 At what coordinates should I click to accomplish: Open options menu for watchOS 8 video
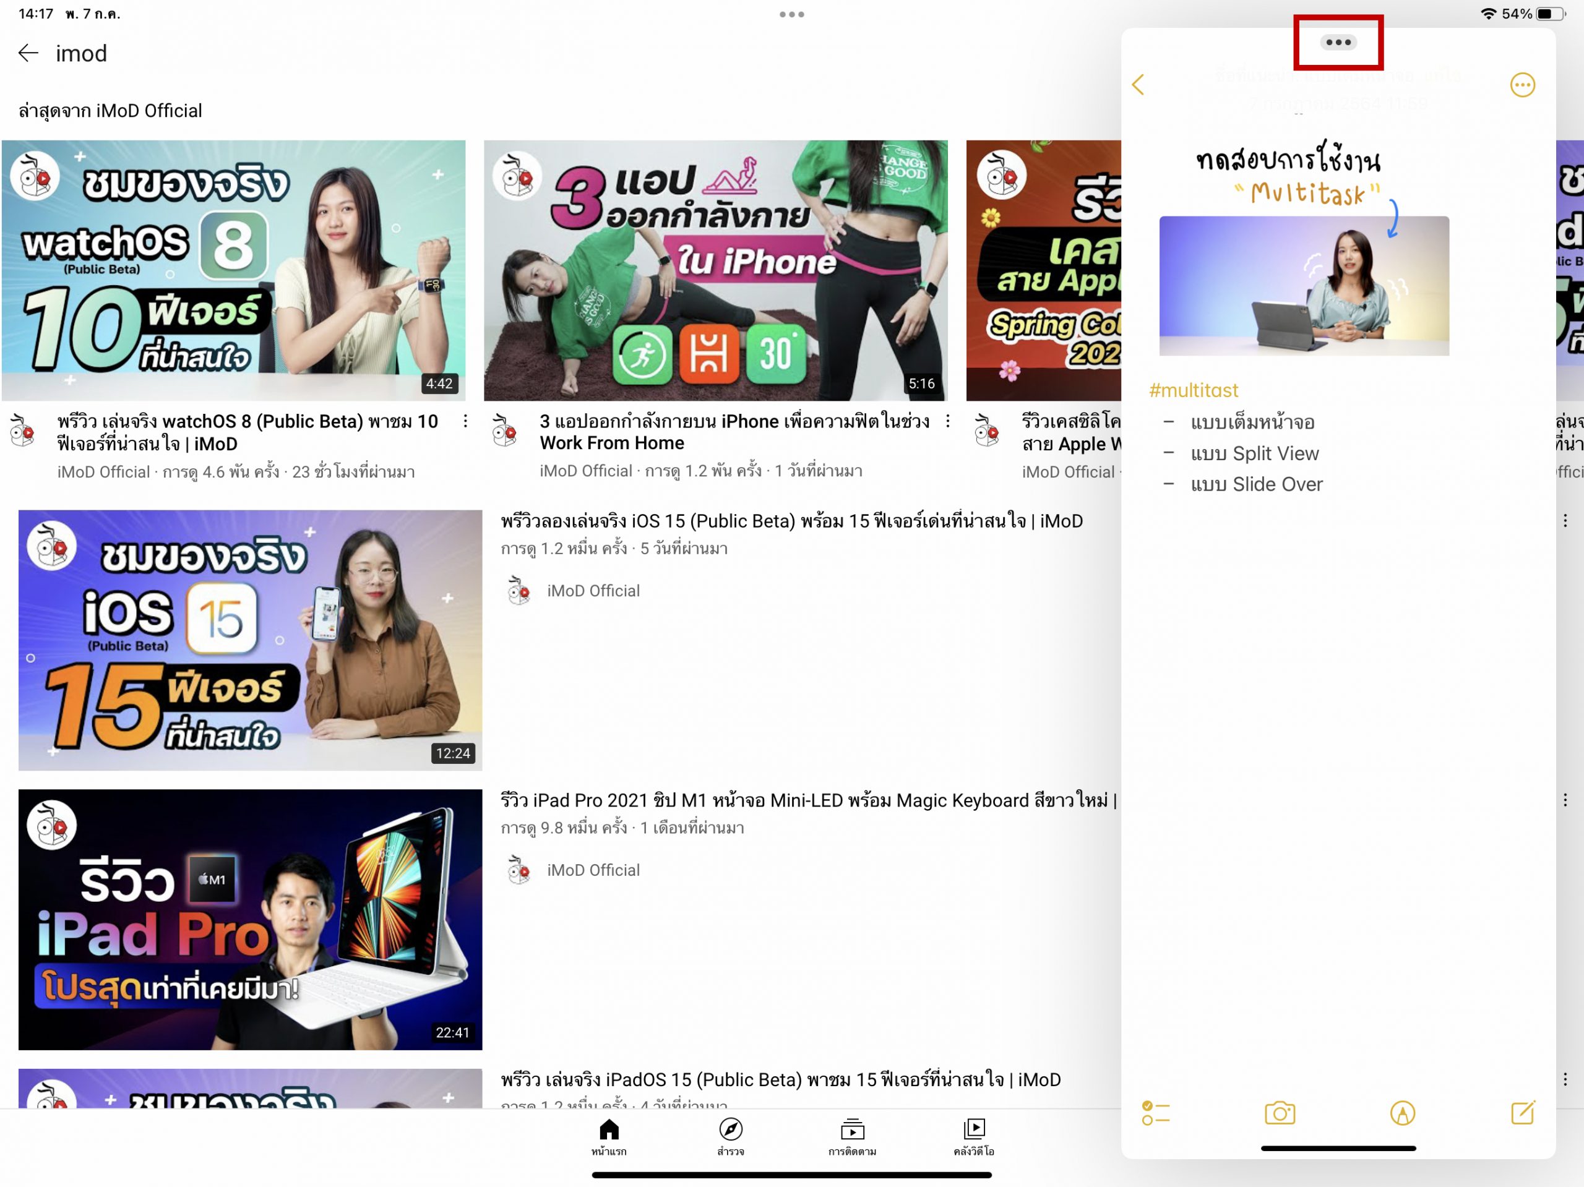pyautogui.click(x=465, y=421)
